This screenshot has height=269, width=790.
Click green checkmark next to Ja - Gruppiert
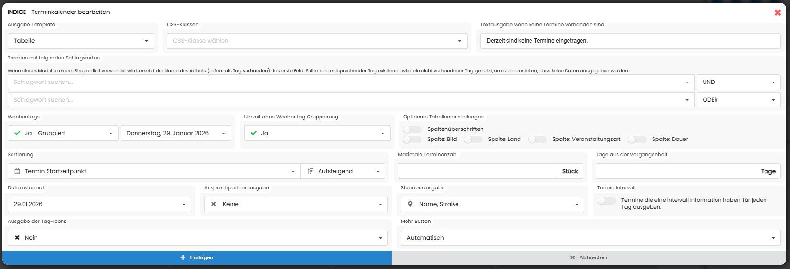coord(17,133)
